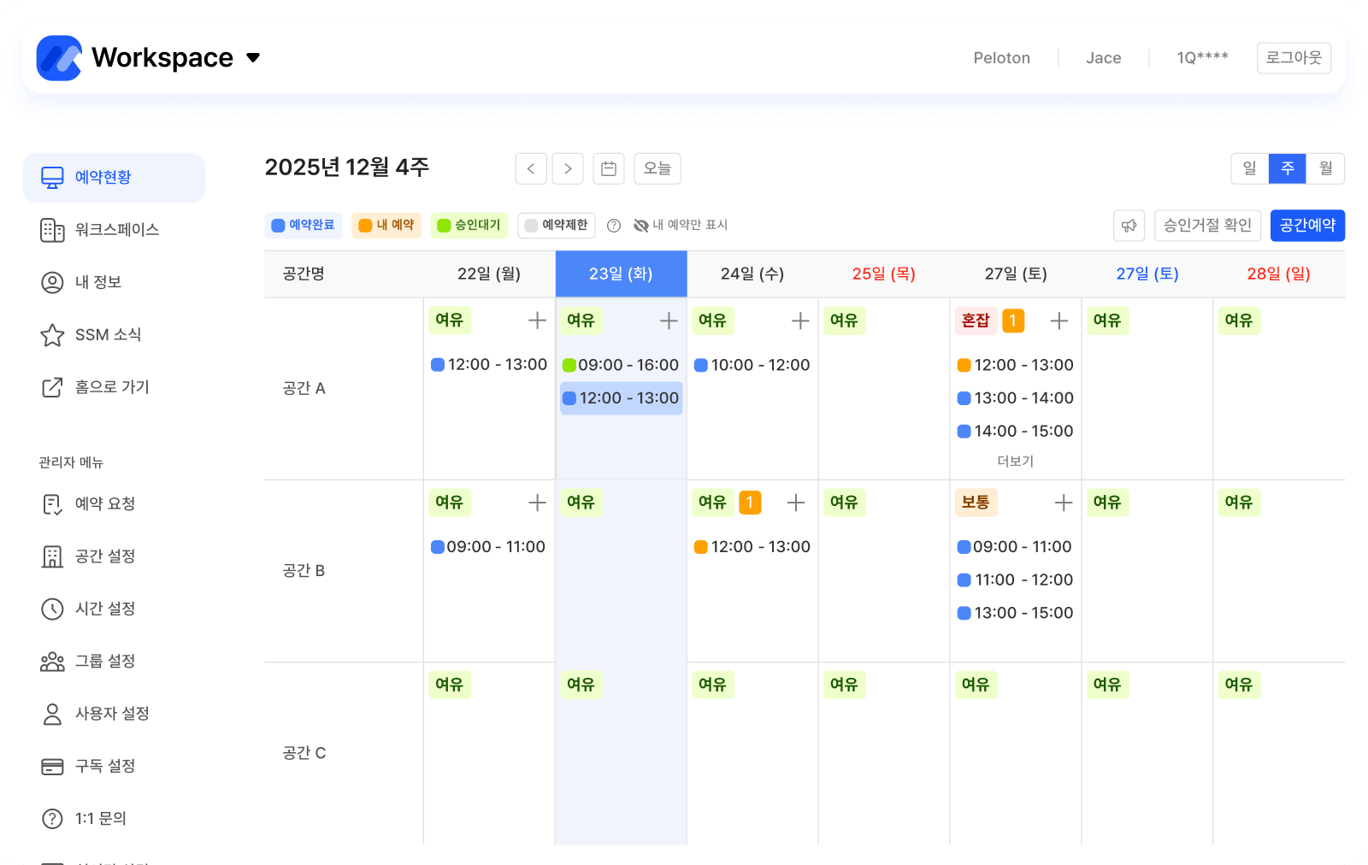Select 워크스페이스 in the sidebar
Screen dimensions: 1368x865
(x=116, y=230)
